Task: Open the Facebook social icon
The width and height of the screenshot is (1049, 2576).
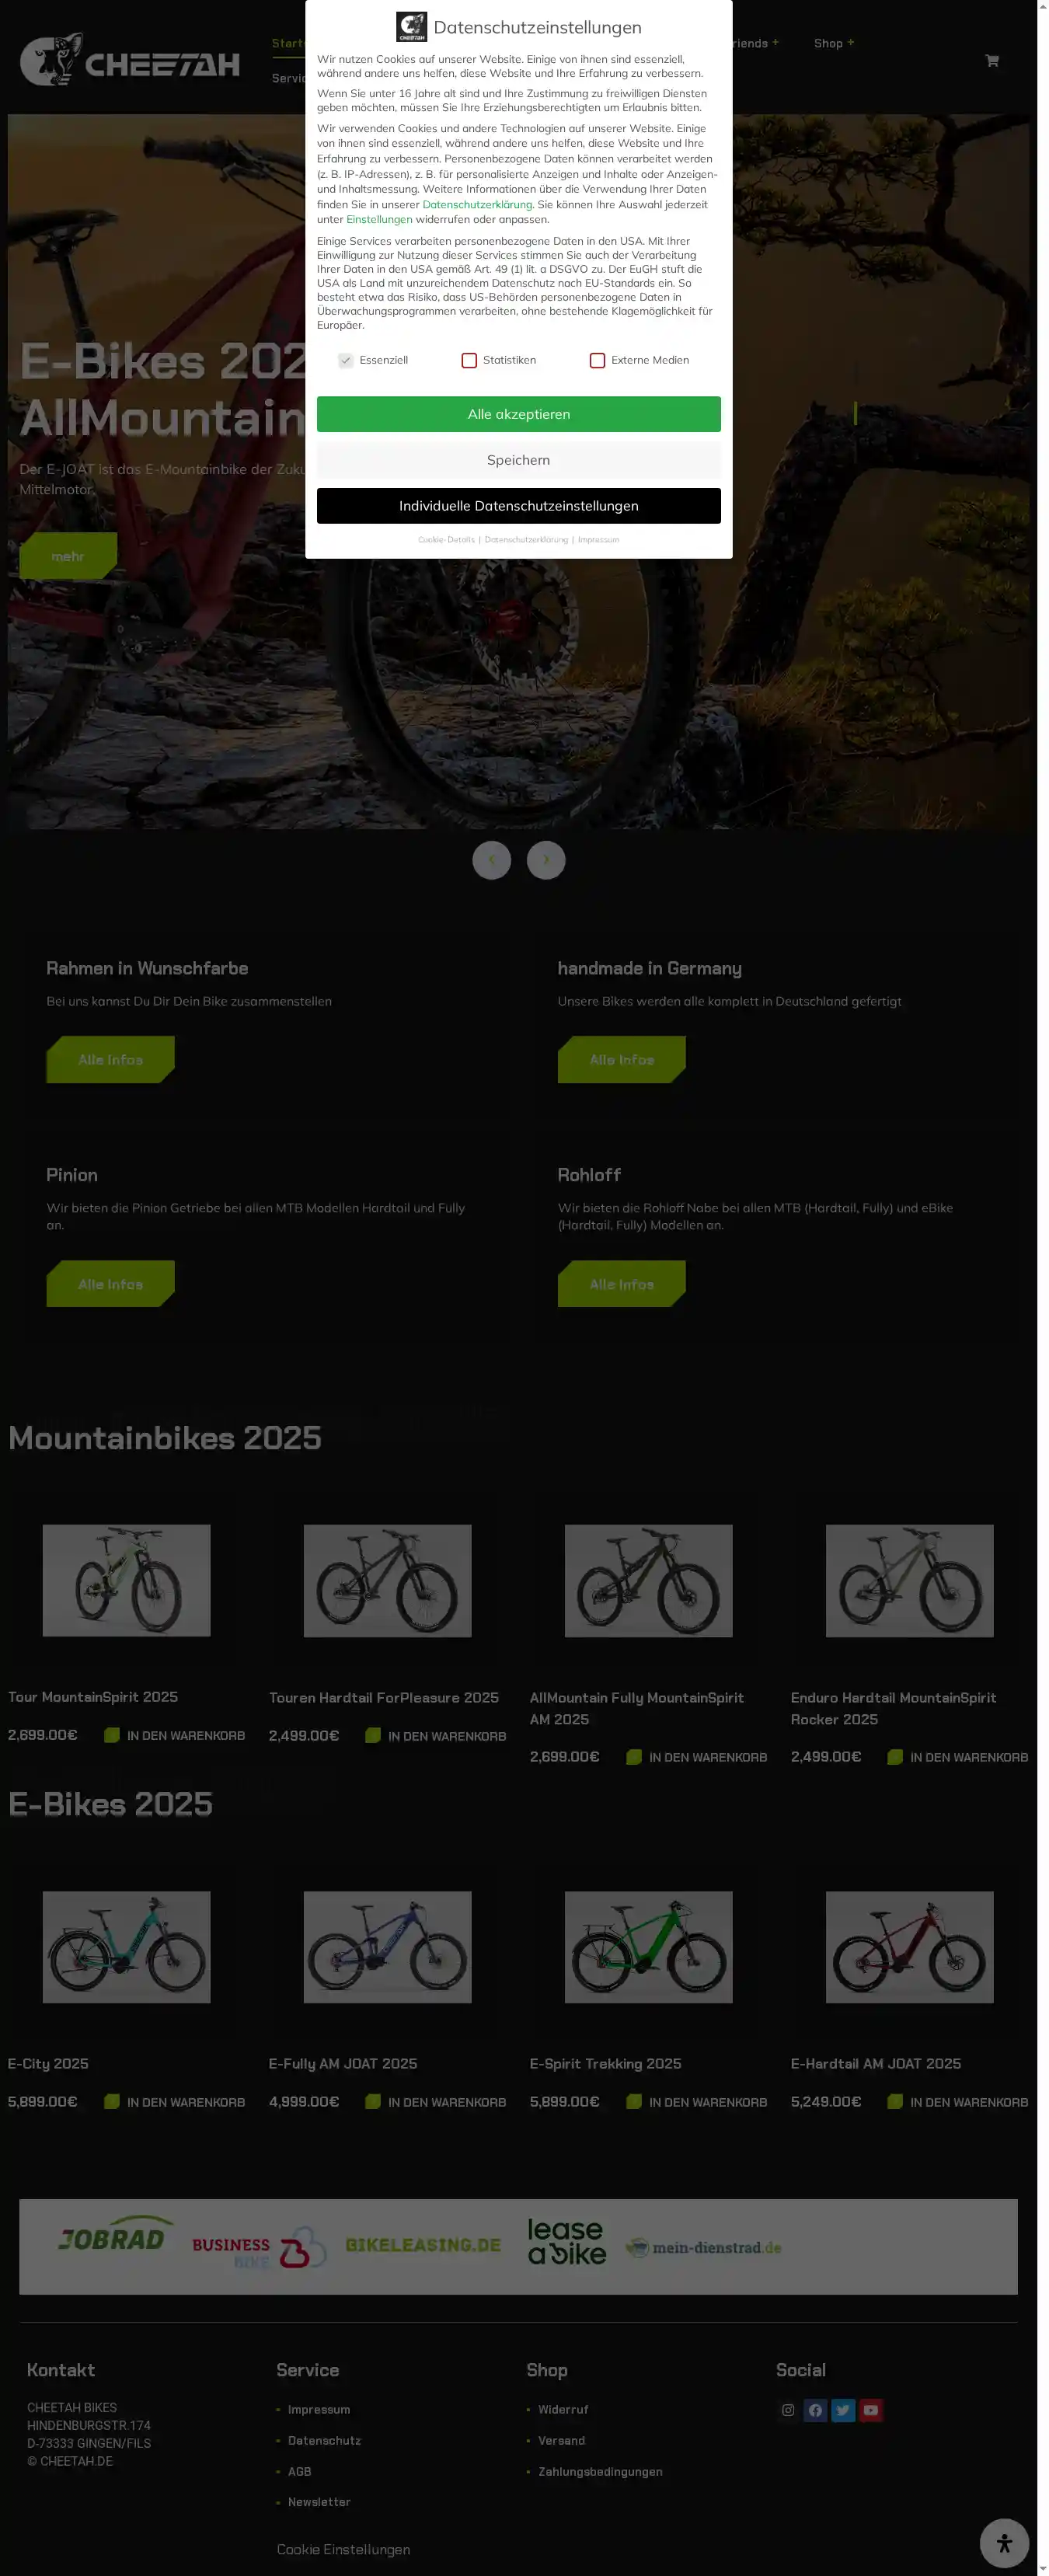Action: pos(815,2410)
